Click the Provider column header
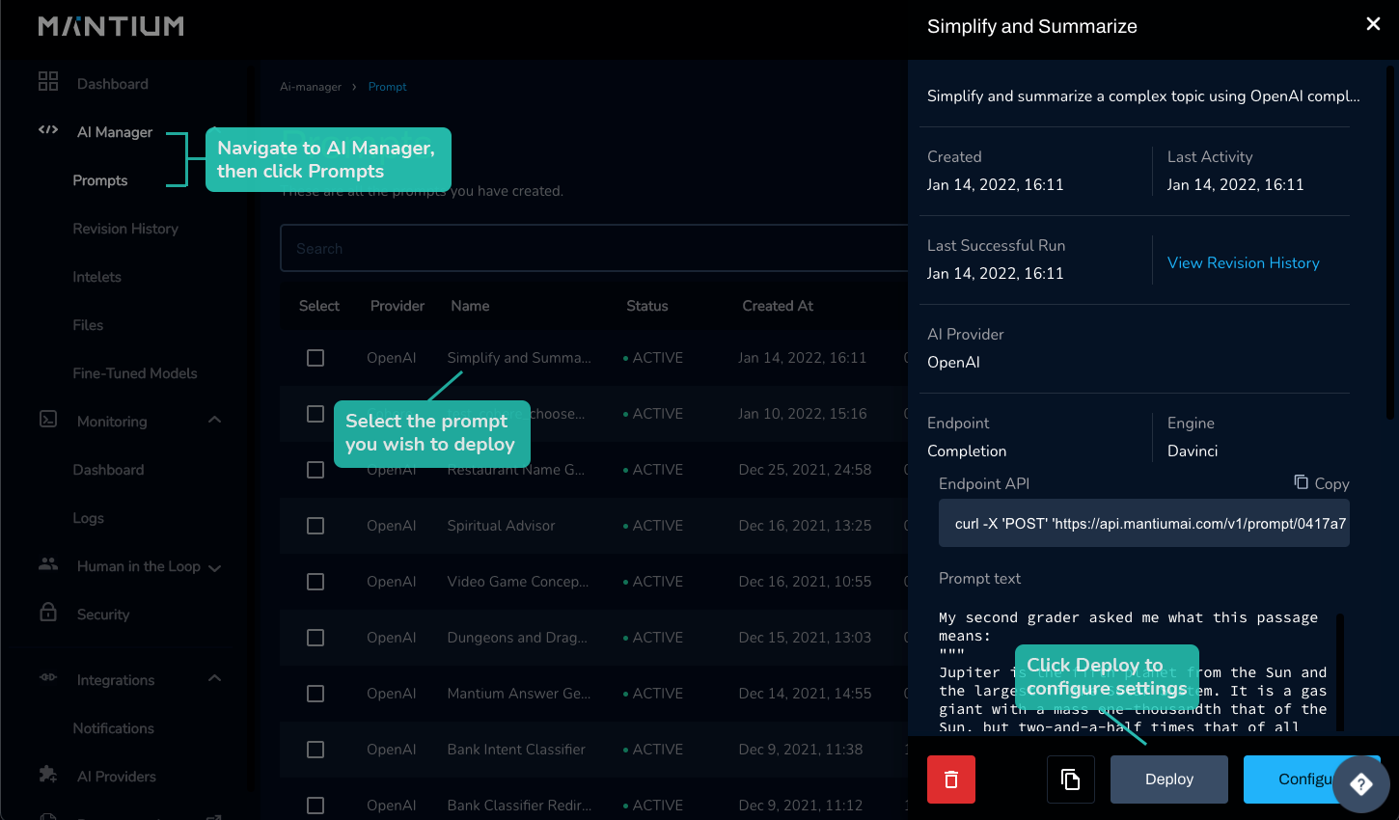Image resolution: width=1399 pixels, height=820 pixels. (398, 306)
